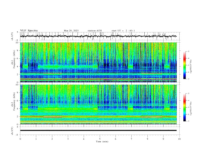Viewport: 202px width, 156px height.
Task: Click inside the ch.1 spectrogram panel
Action: [98, 62]
